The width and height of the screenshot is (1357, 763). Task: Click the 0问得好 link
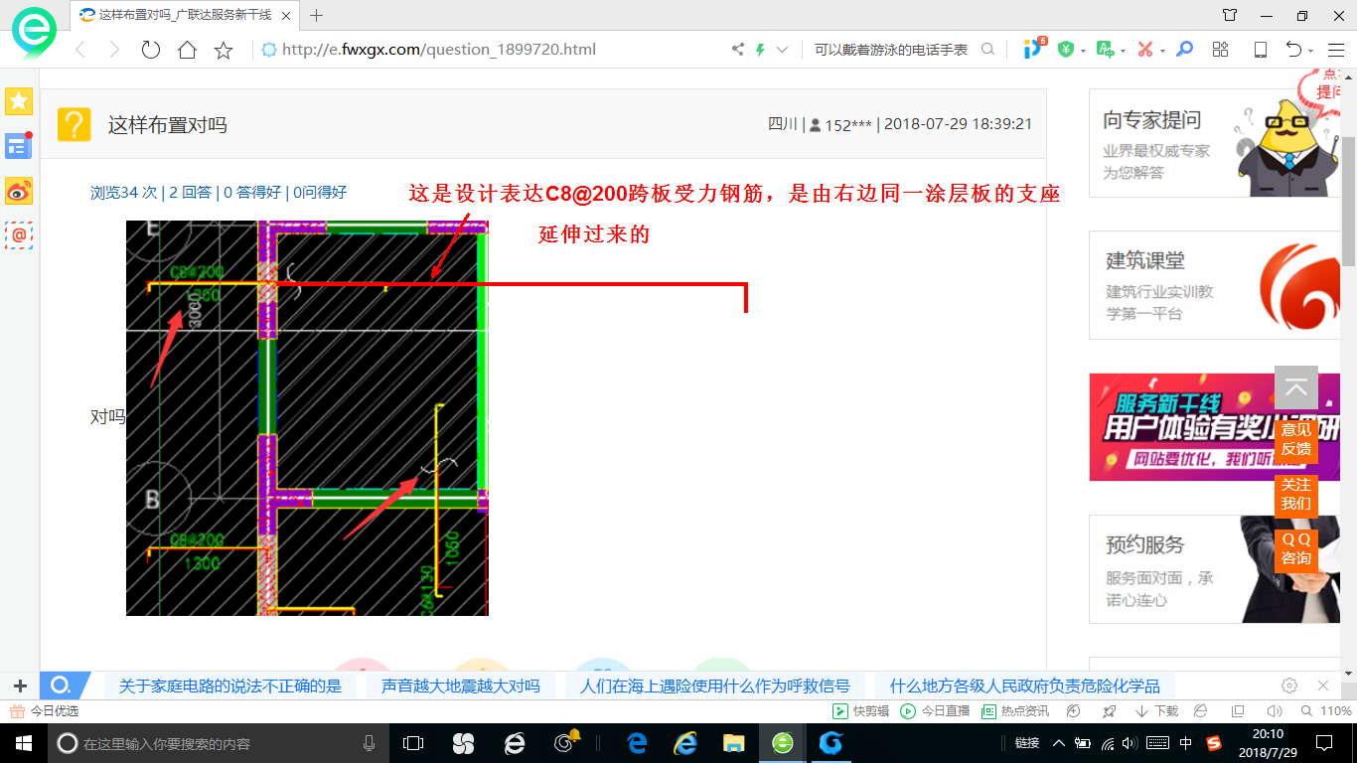(320, 193)
